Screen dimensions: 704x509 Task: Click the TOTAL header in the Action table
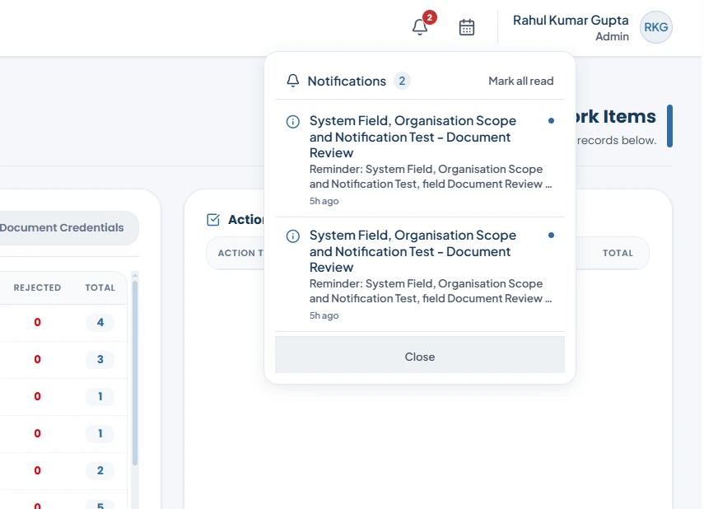pyautogui.click(x=618, y=253)
